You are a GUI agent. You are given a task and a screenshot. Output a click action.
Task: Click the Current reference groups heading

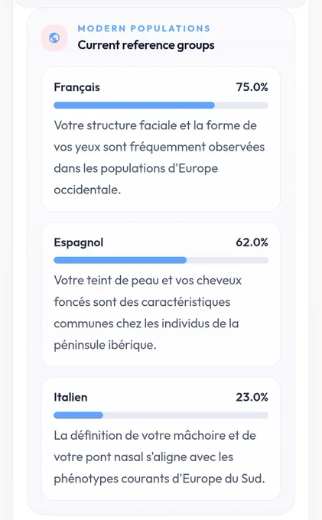click(146, 45)
